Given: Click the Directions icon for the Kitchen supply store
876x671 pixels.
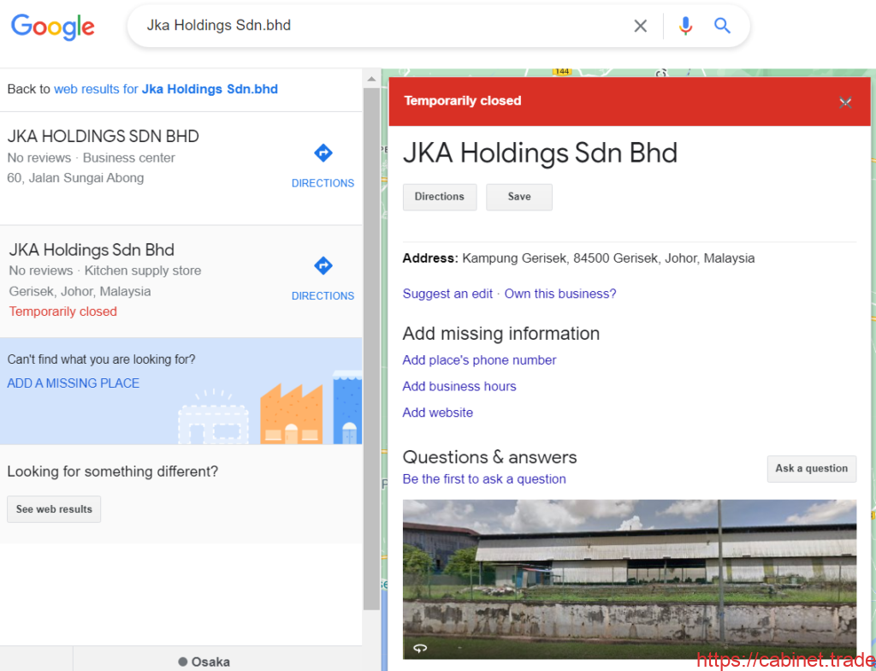Looking at the screenshot, I should [323, 265].
